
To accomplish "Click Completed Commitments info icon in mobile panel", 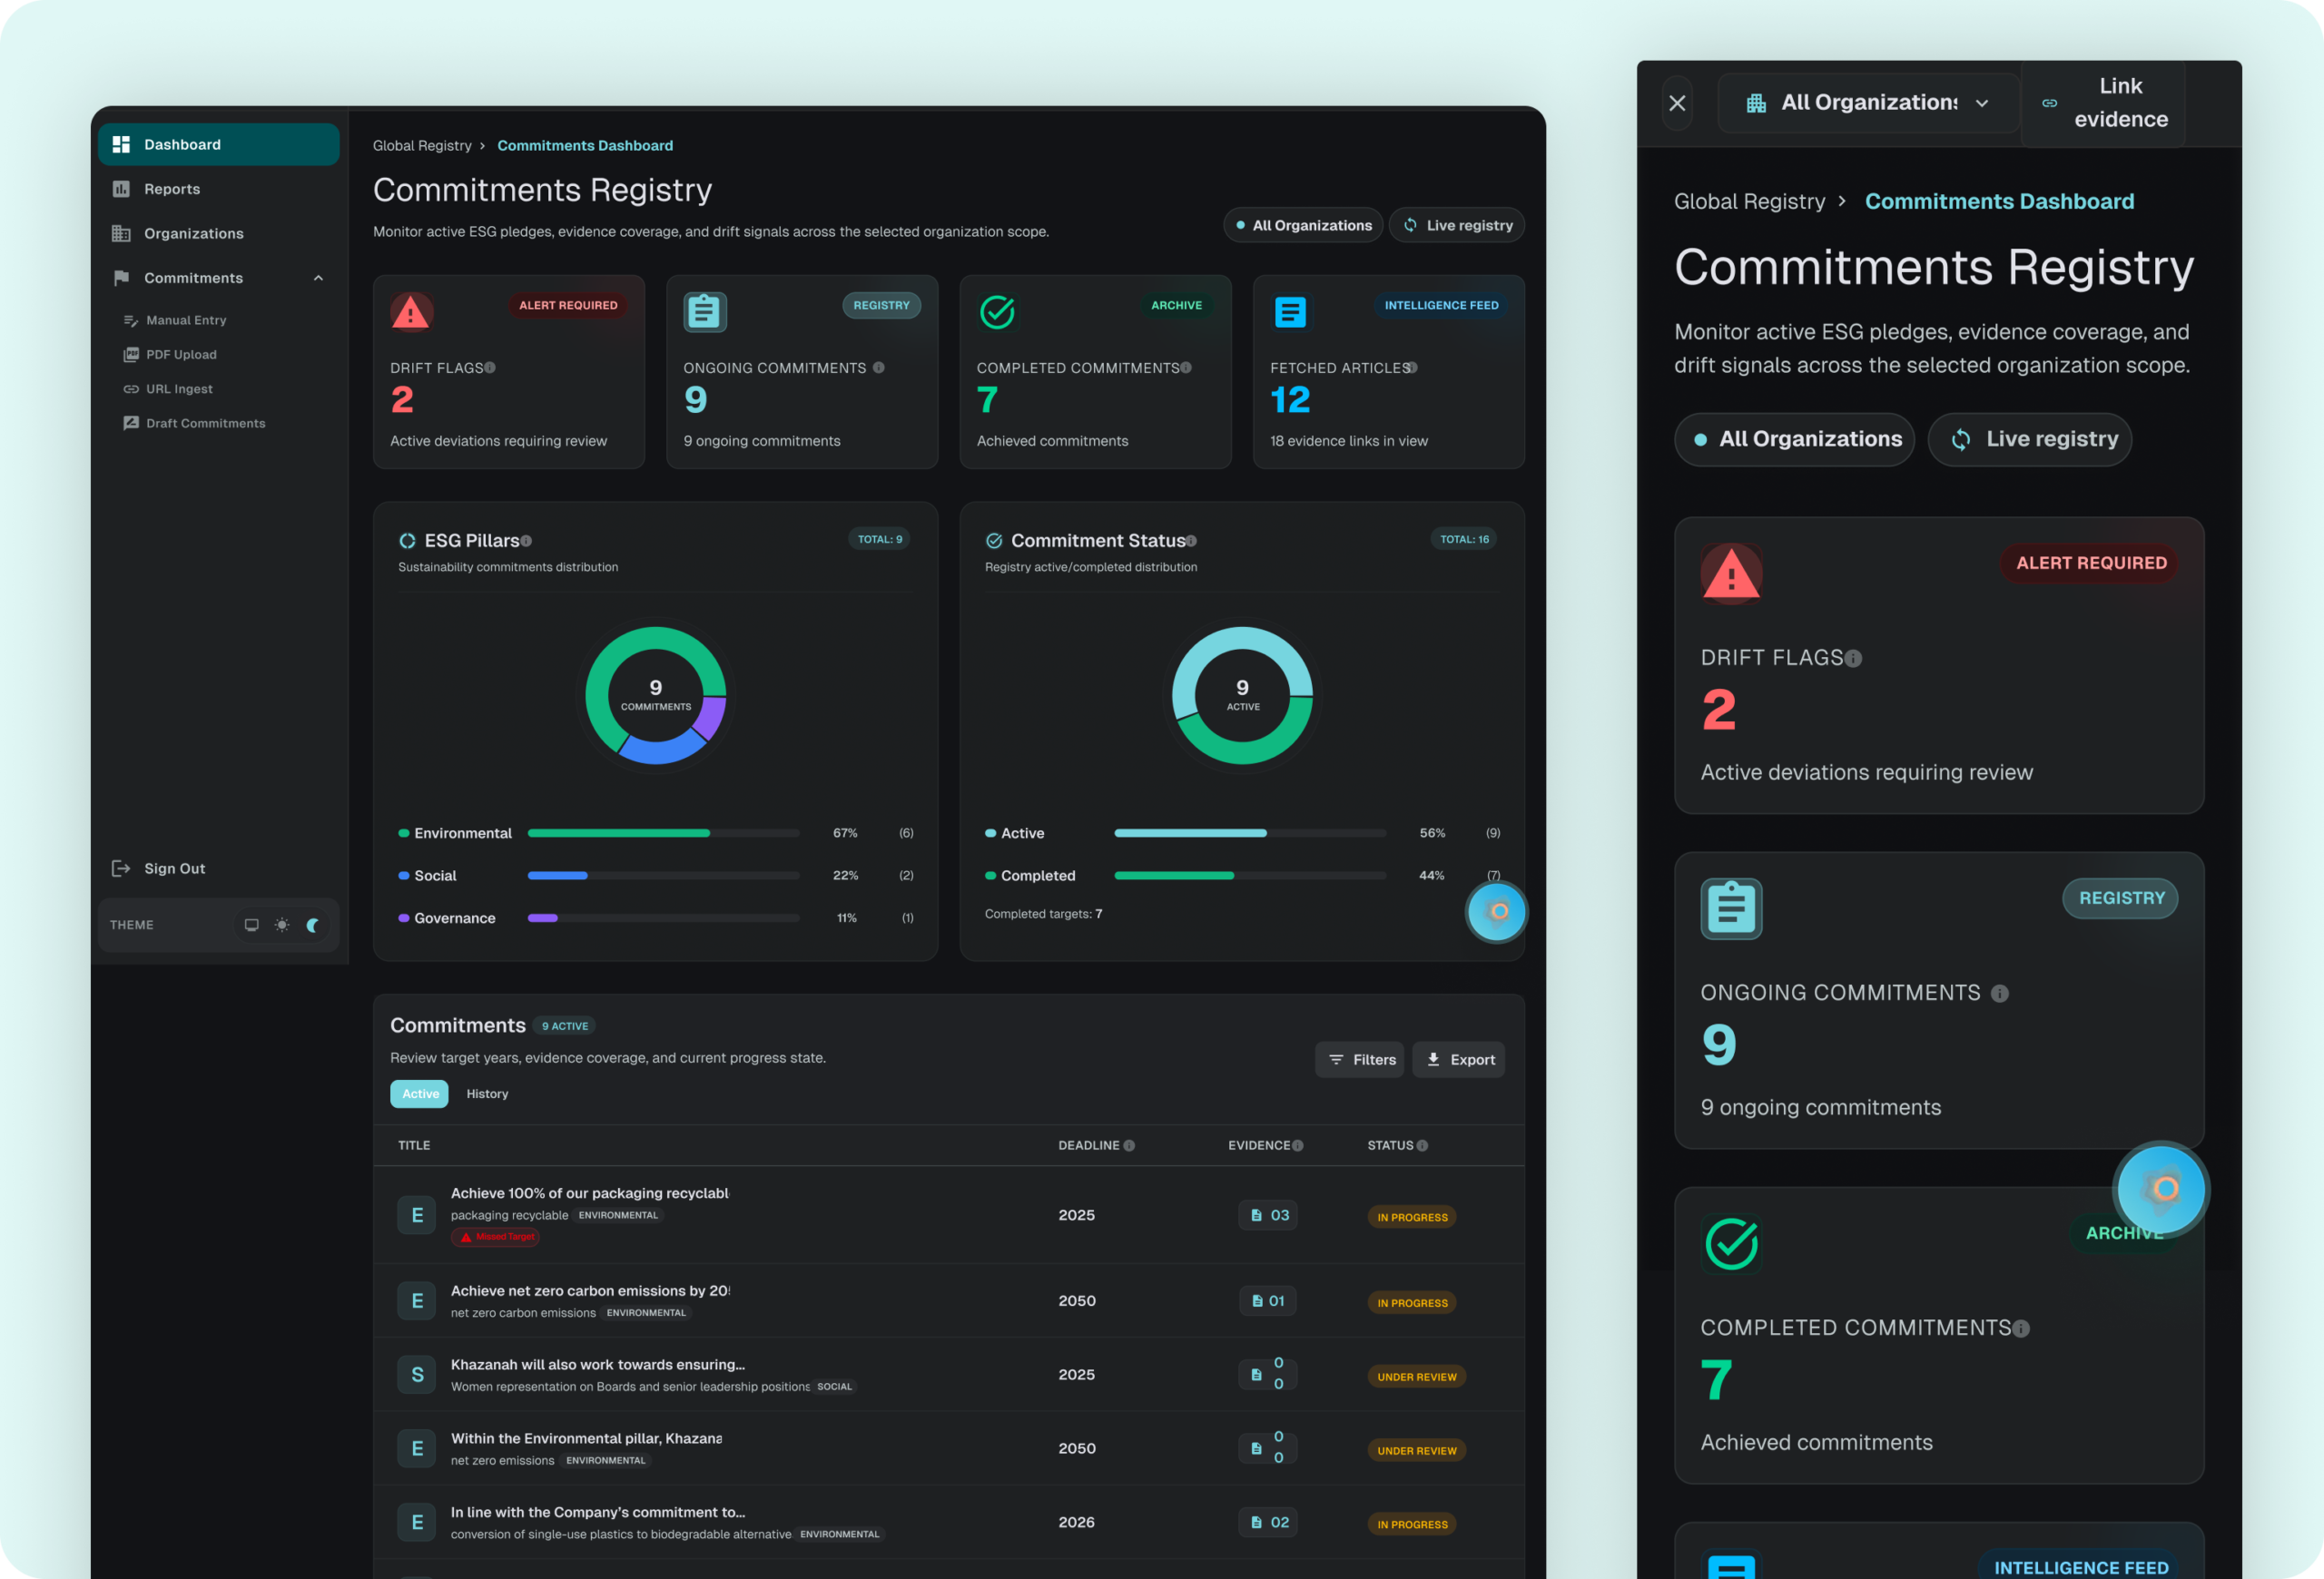I will pos(2021,1329).
